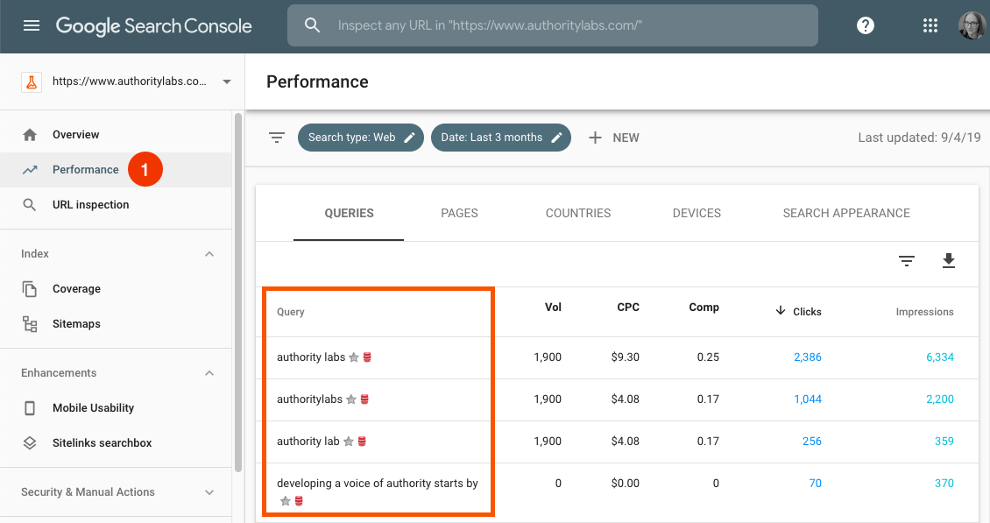This screenshot has height=523, width=990.
Task: Click the 256 clicks value
Action: [812, 442]
